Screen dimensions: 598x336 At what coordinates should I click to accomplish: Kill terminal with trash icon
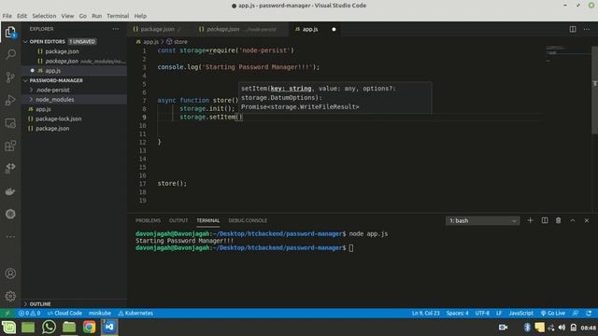559,220
